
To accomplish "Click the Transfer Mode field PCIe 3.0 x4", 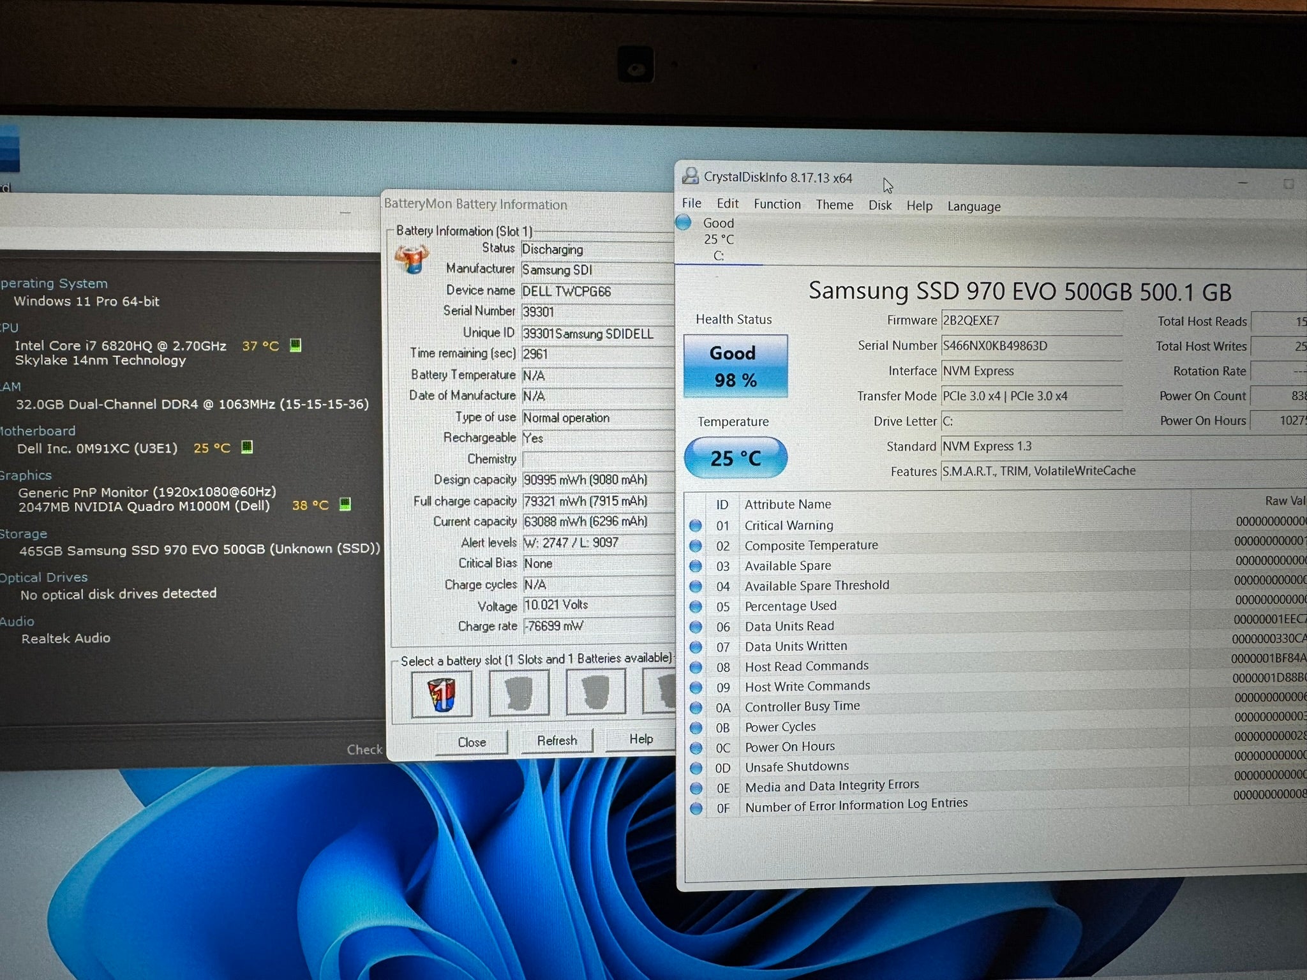I will pyautogui.click(x=1031, y=396).
